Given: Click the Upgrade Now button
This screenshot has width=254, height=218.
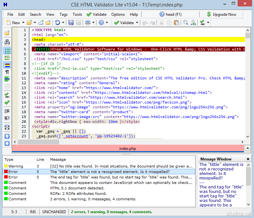Looking at the screenshot, I should 221,14.
